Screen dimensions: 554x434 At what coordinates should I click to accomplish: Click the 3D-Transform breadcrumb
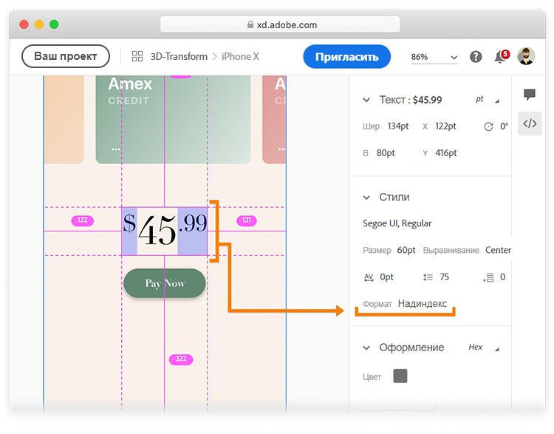[177, 56]
